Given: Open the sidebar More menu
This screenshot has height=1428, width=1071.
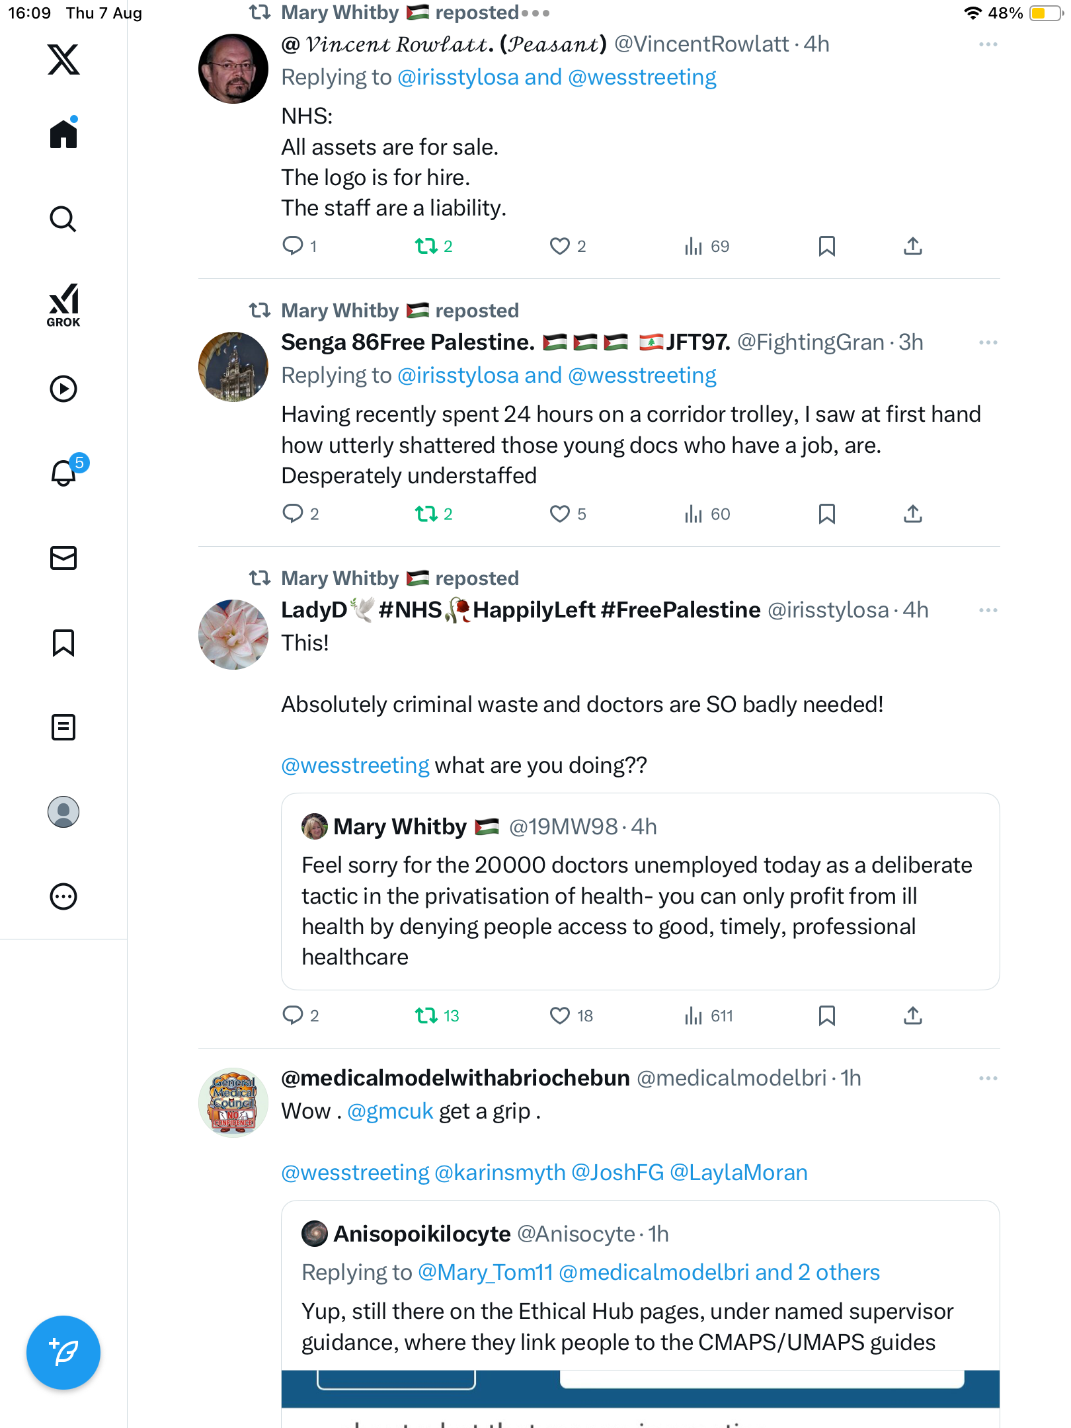Looking at the screenshot, I should point(63,896).
